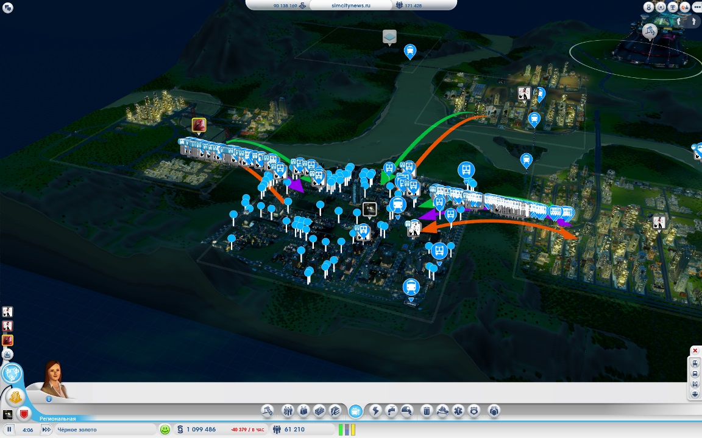
Task: Toggle the second transit filter at right
Action: [x=695, y=374]
